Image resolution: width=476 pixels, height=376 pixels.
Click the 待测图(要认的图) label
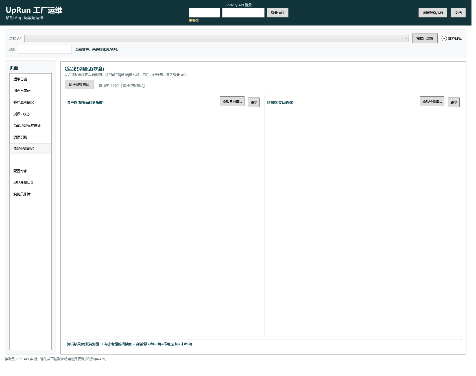pyautogui.click(x=280, y=103)
